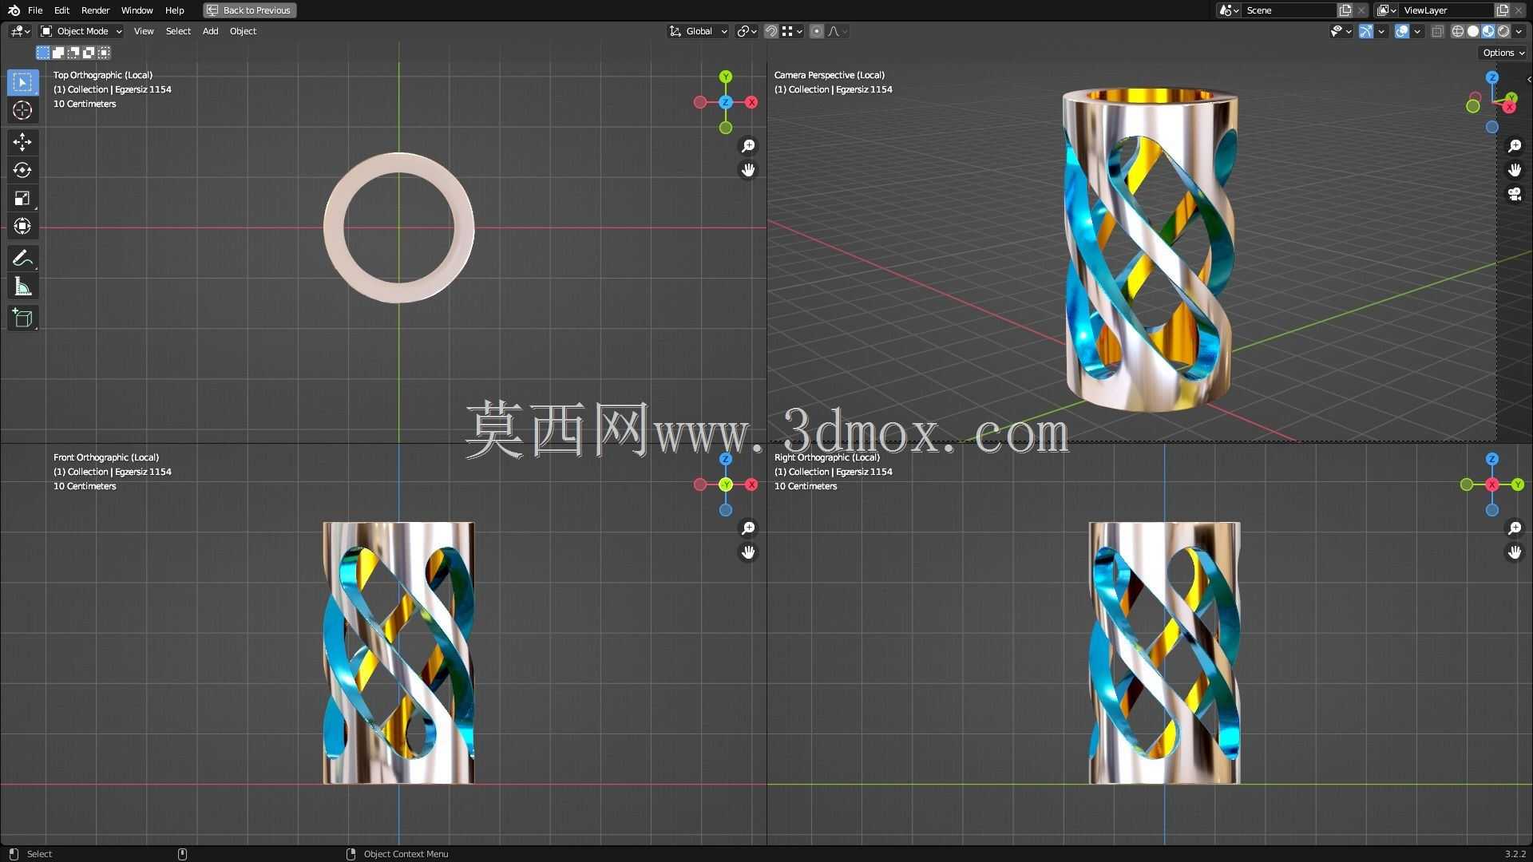This screenshot has width=1533, height=862.
Task: Open the Render menu
Action: (95, 10)
